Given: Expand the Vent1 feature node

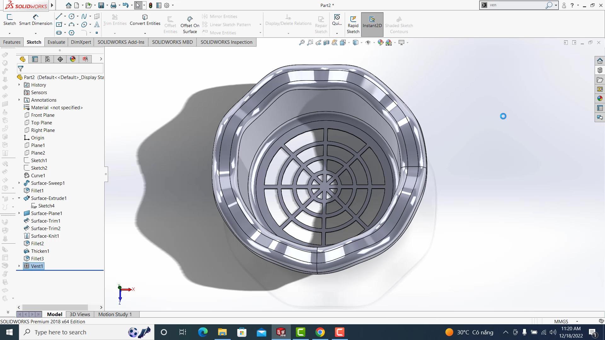Looking at the screenshot, I should tap(19, 266).
